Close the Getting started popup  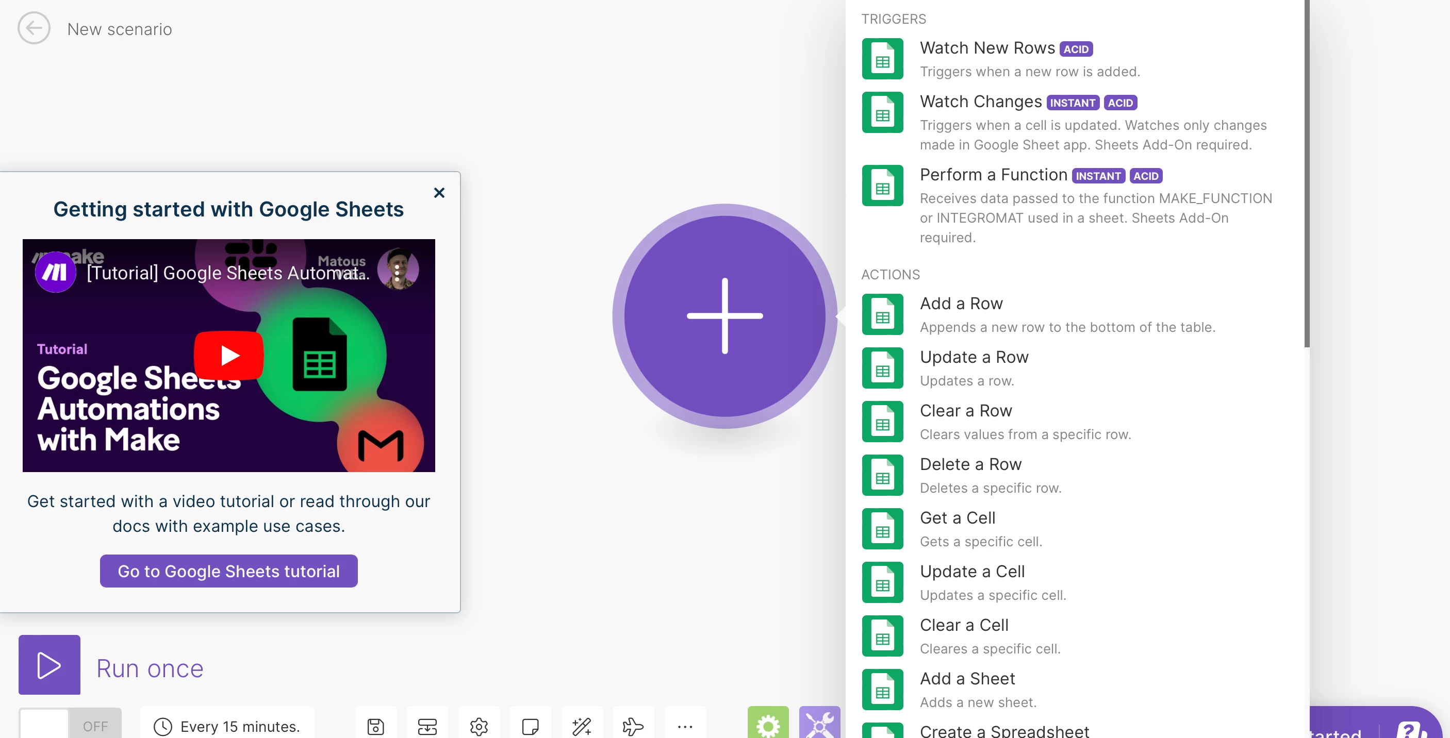[x=439, y=193]
